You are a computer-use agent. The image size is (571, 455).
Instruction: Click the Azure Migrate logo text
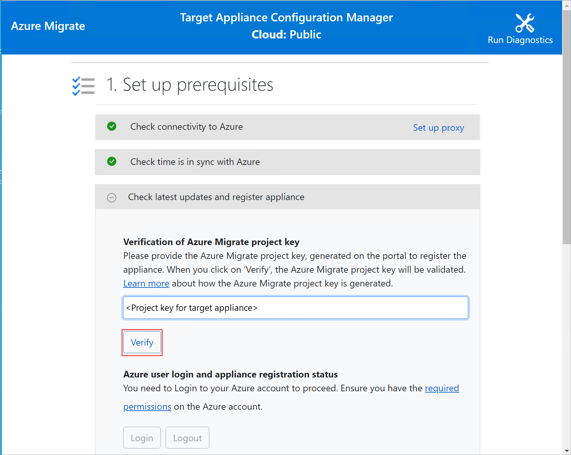(48, 26)
